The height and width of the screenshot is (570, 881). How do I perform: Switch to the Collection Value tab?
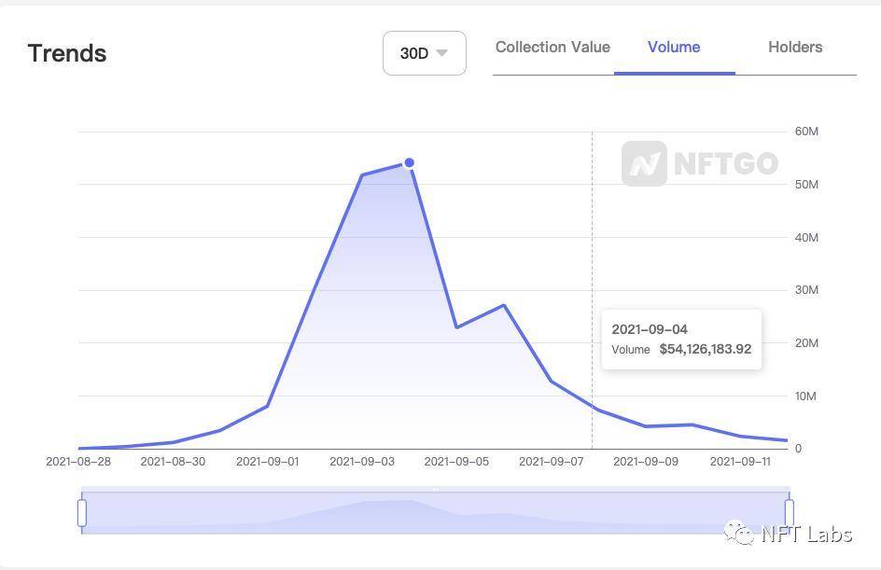pyautogui.click(x=552, y=48)
